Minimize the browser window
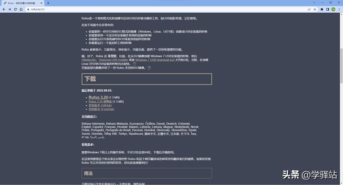The height and width of the screenshot is (185, 343). (x=322, y=3)
